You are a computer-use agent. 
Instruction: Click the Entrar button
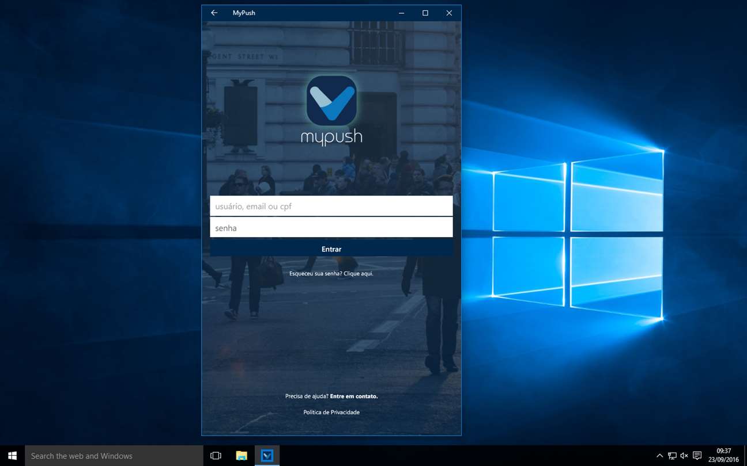331,249
